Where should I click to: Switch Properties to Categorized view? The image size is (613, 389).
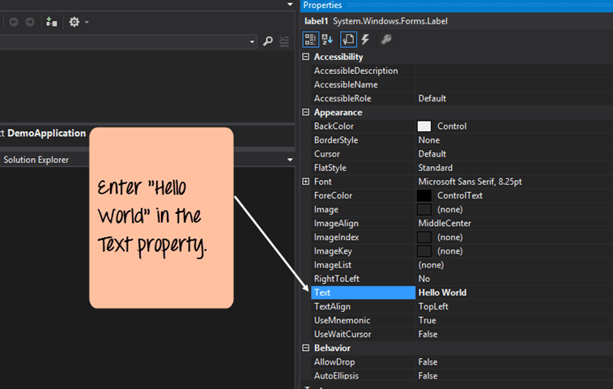[x=310, y=39]
